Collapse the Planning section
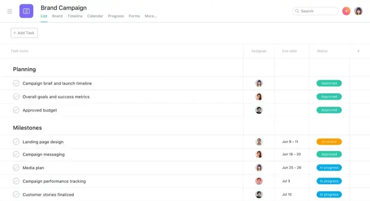Viewport: 370px width, 201px height. point(24,69)
